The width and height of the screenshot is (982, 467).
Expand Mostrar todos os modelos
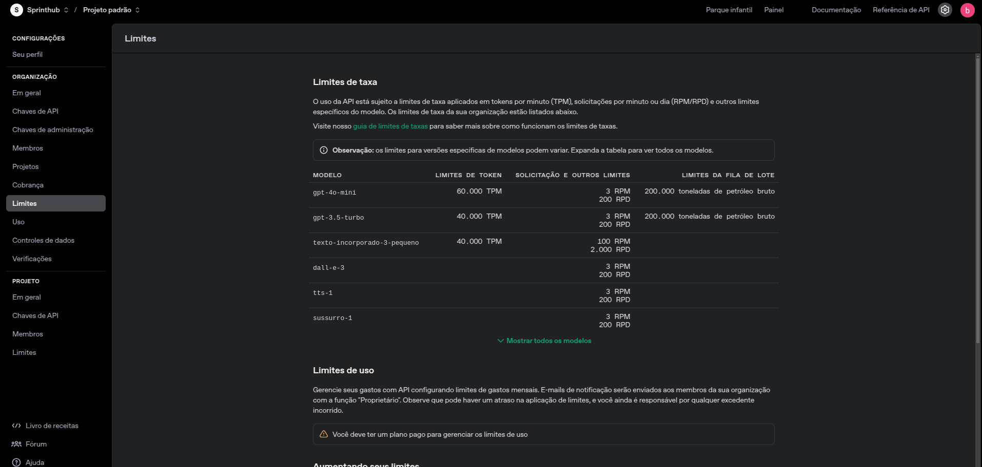(544, 341)
